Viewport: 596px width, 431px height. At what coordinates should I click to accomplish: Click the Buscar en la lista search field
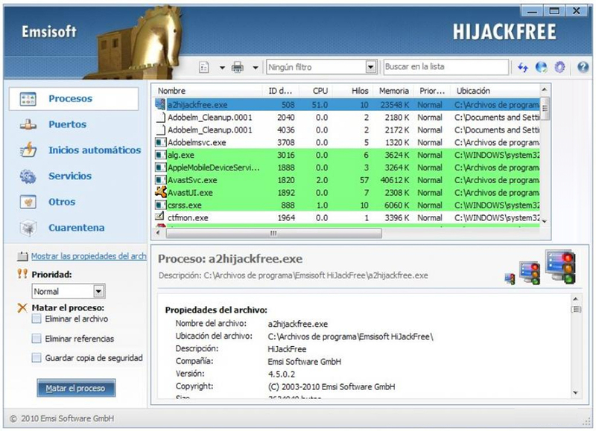click(x=446, y=67)
